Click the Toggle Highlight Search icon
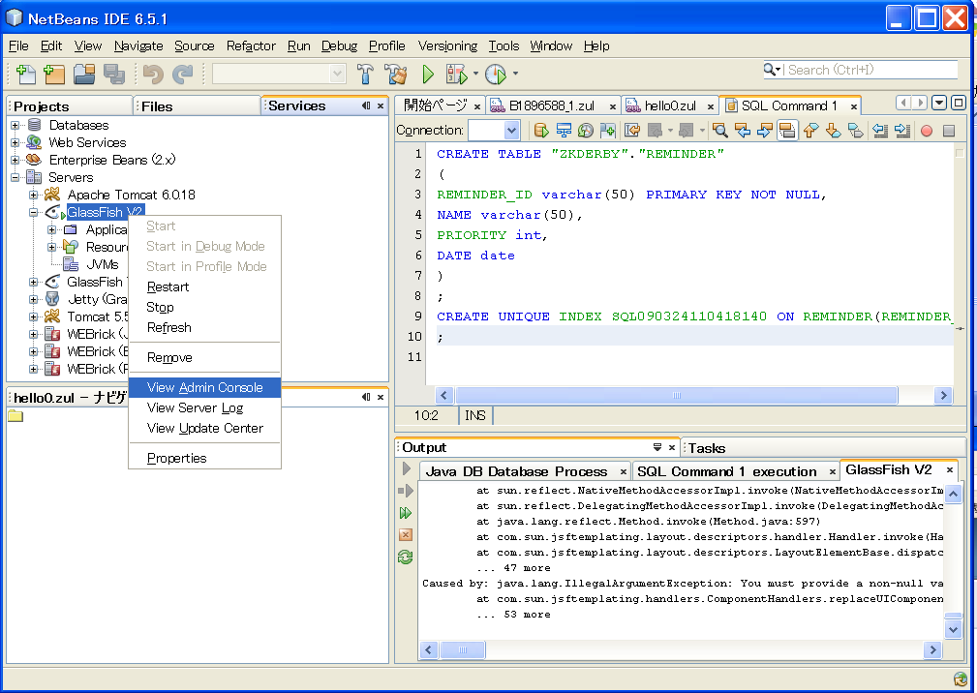The width and height of the screenshot is (977, 693). click(x=787, y=130)
